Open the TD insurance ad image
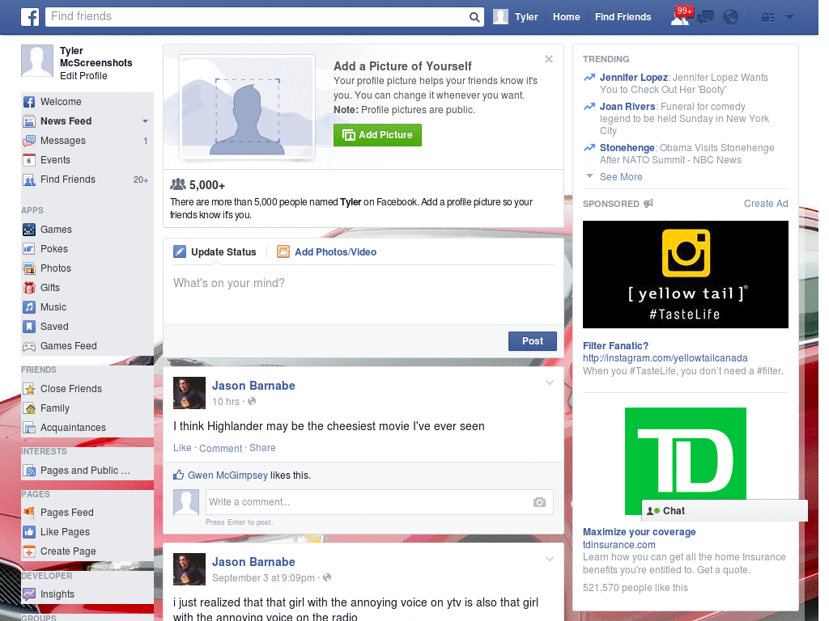 pos(685,461)
